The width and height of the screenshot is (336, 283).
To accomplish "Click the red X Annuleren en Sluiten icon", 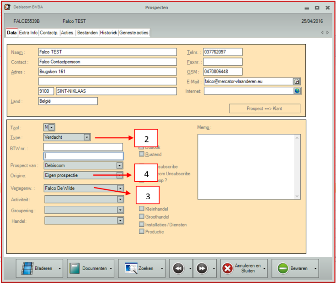I will (227, 268).
